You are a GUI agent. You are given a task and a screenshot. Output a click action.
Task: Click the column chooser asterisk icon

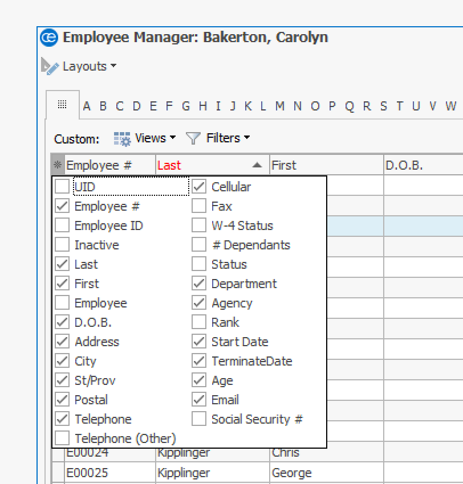pyautogui.click(x=58, y=165)
